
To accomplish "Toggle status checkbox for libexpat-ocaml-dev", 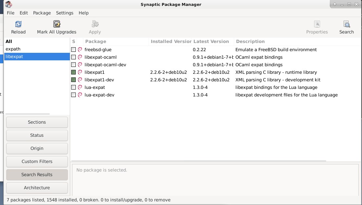I will tap(73, 65).
